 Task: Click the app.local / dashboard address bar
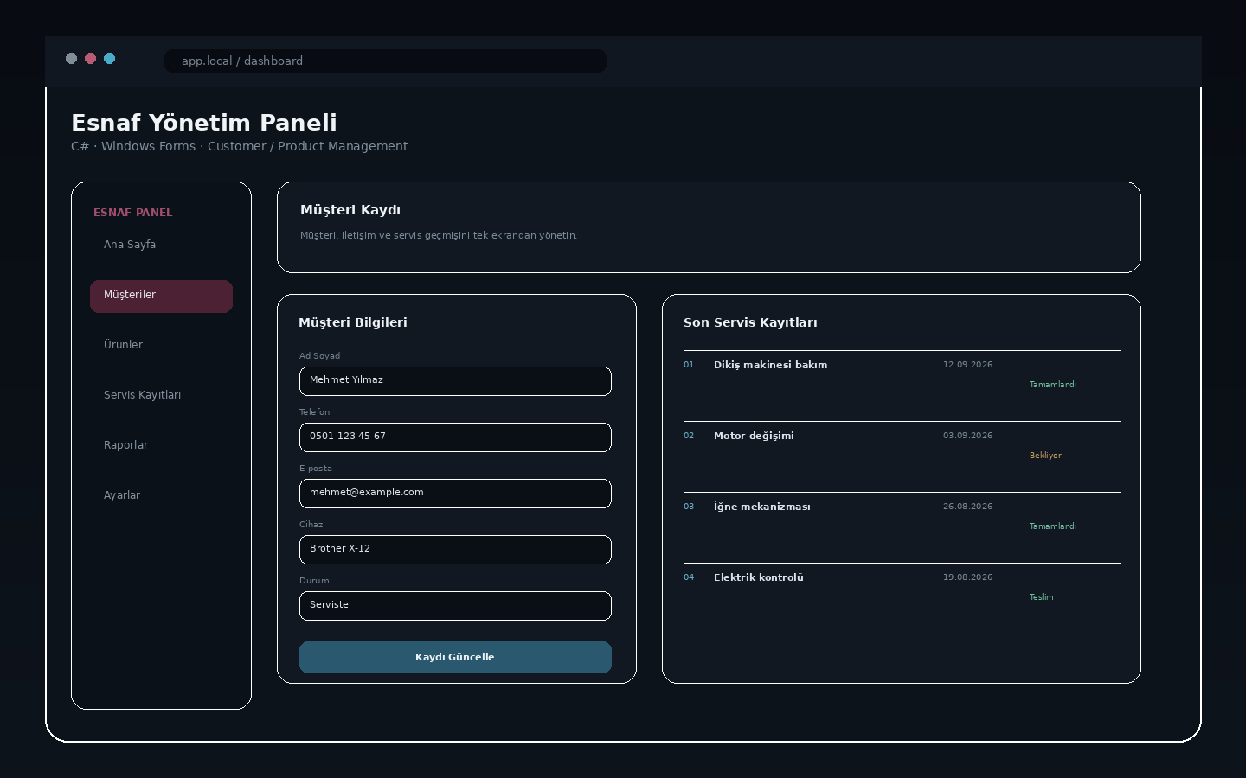coord(385,61)
